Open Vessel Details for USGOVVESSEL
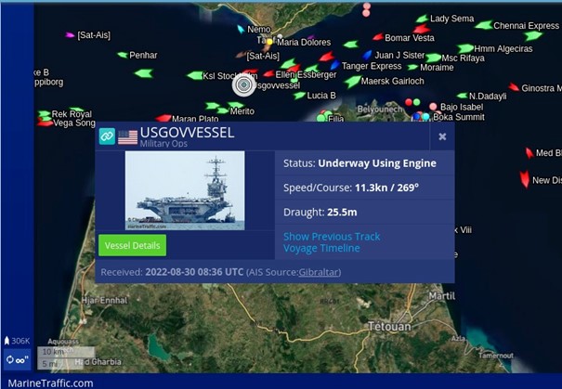562x389 pixels. pyautogui.click(x=132, y=245)
